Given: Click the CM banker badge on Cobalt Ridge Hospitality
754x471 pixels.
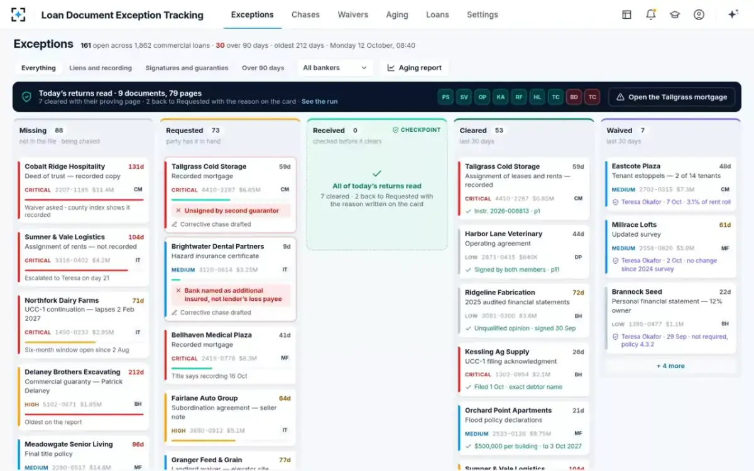Looking at the screenshot, I should 138,190.
